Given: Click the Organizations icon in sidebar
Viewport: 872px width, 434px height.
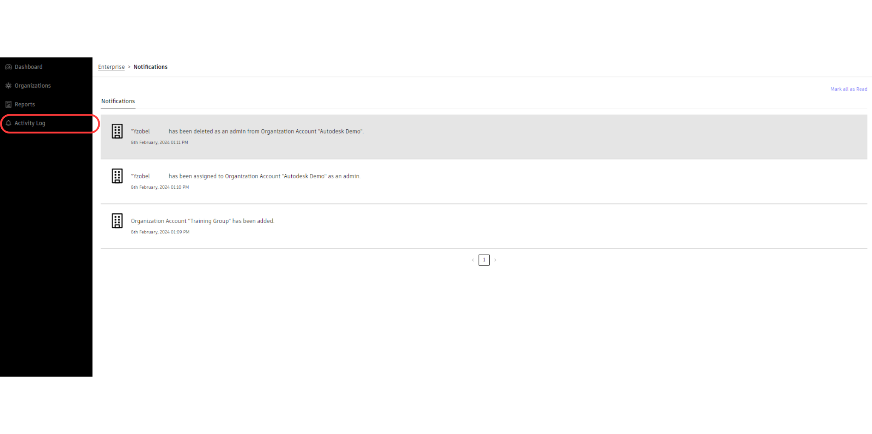Looking at the screenshot, I should (8, 86).
